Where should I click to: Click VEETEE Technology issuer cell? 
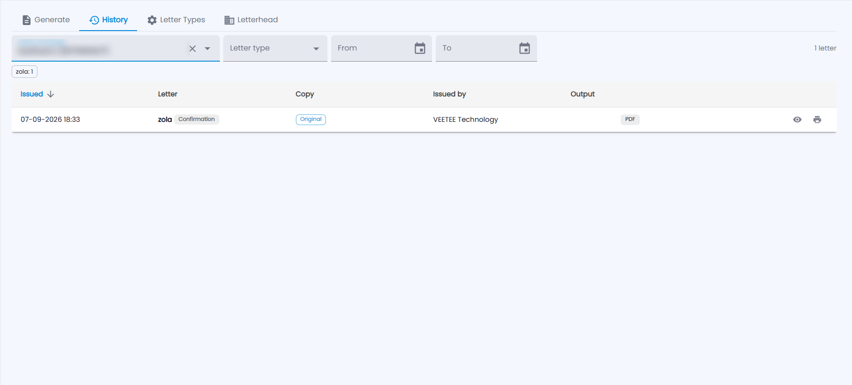pyautogui.click(x=465, y=120)
